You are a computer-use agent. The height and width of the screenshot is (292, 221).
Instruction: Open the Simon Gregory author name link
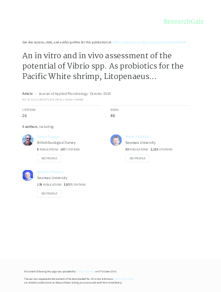(49, 136)
